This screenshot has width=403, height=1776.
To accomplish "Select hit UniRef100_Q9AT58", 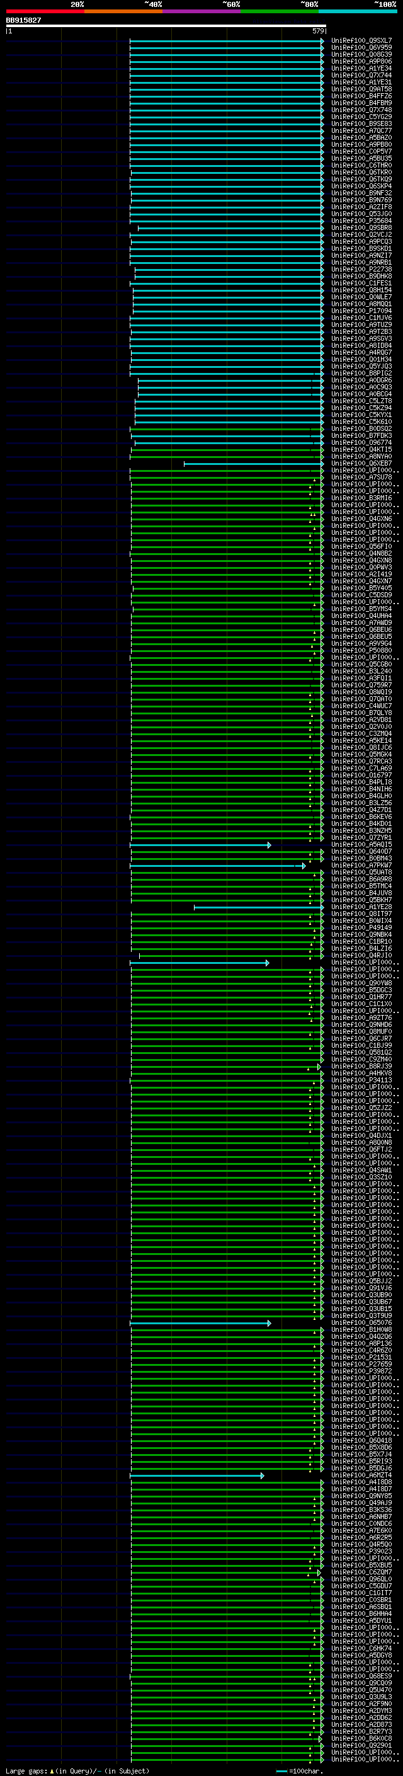I will 361,89.
